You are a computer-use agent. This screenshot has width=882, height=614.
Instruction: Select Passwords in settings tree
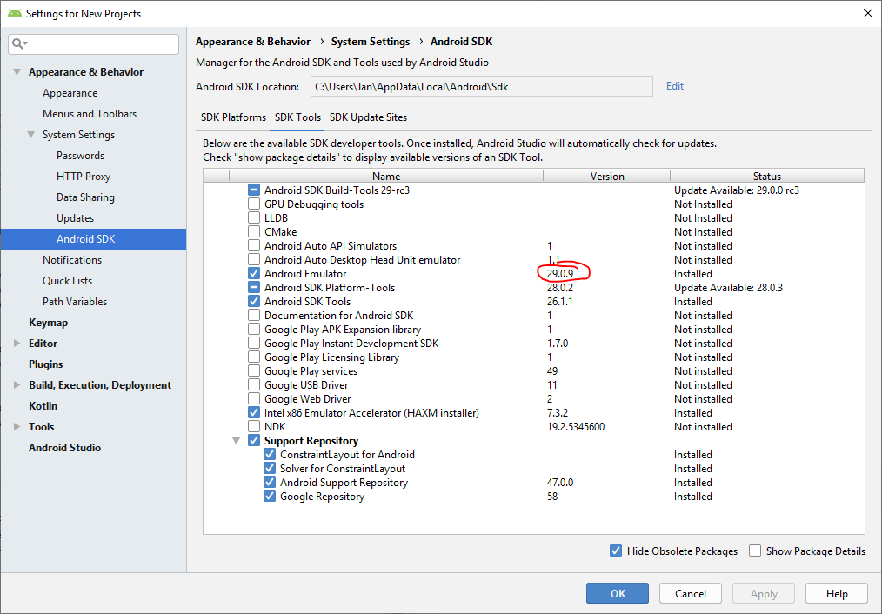(x=80, y=155)
